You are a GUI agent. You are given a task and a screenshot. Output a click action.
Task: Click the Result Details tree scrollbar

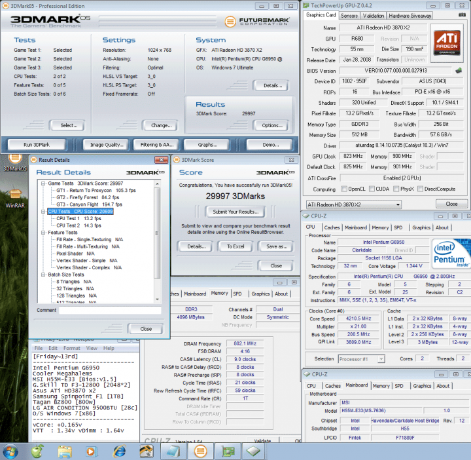[x=157, y=233]
